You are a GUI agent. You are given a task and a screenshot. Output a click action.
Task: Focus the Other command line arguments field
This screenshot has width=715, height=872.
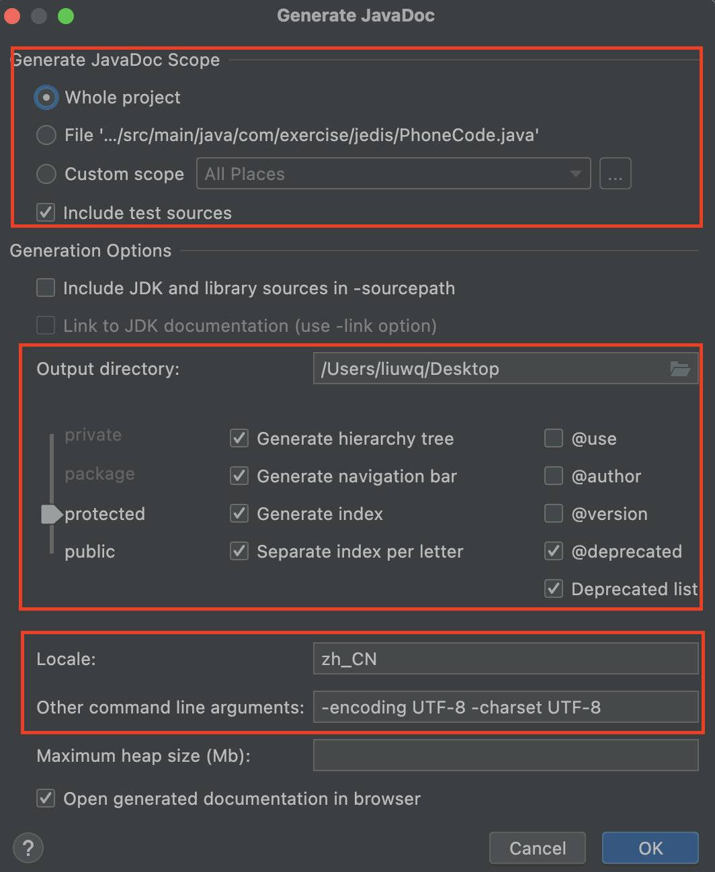pyautogui.click(x=505, y=707)
